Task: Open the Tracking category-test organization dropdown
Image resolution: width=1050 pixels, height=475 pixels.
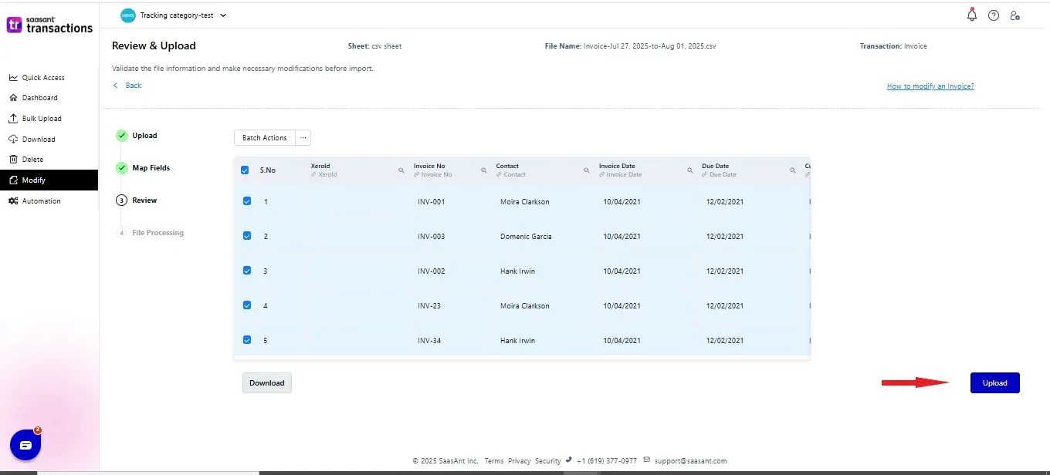Action: 175,15
